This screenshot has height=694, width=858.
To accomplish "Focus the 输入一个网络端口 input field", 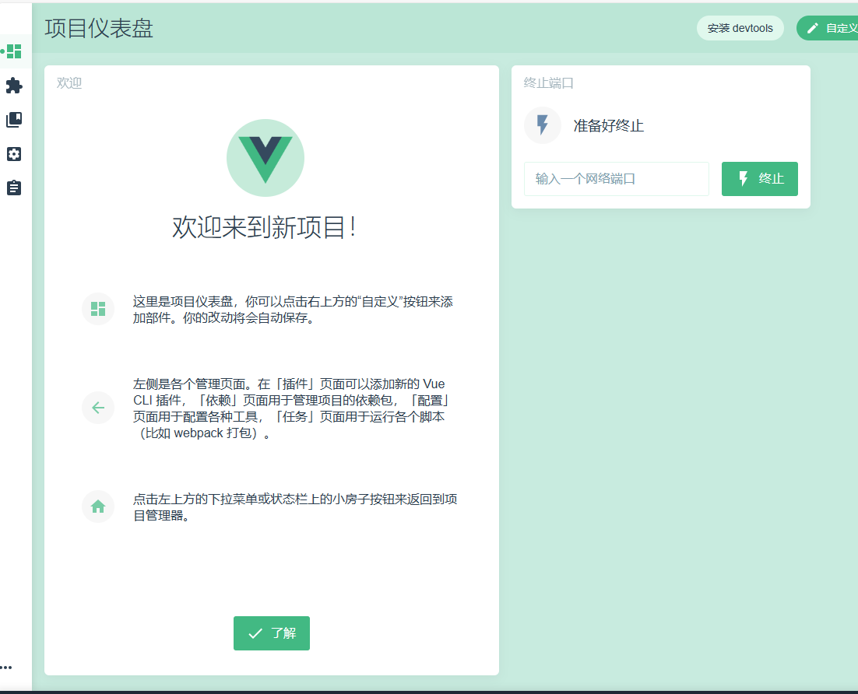I will coord(616,179).
